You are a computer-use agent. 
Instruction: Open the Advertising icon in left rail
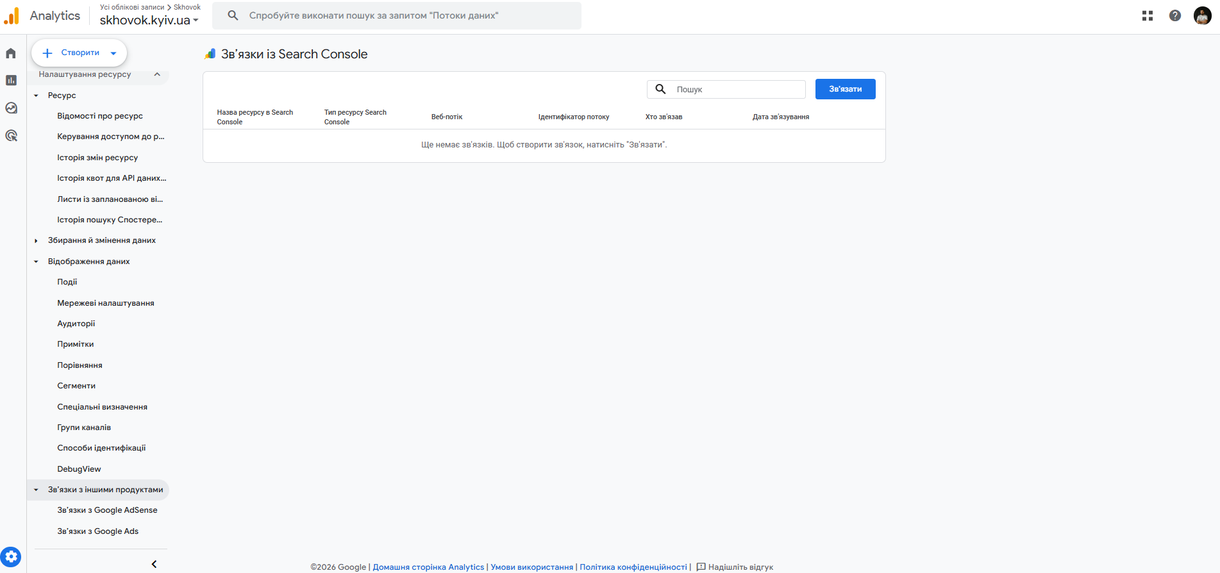tap(11, 135)
